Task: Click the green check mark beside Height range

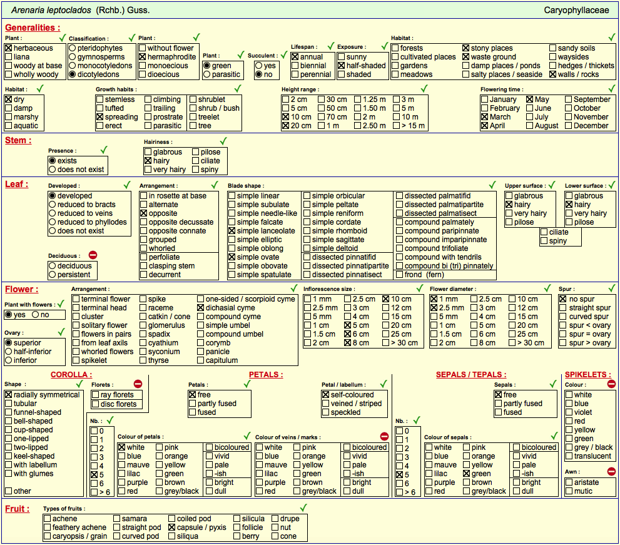Action: [x=424, y=89]
